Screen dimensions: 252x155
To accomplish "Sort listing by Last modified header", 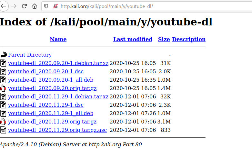I will 133,39.
